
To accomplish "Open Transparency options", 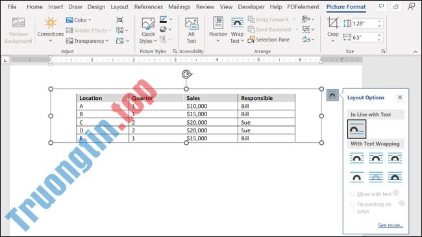I will (87, 41).
